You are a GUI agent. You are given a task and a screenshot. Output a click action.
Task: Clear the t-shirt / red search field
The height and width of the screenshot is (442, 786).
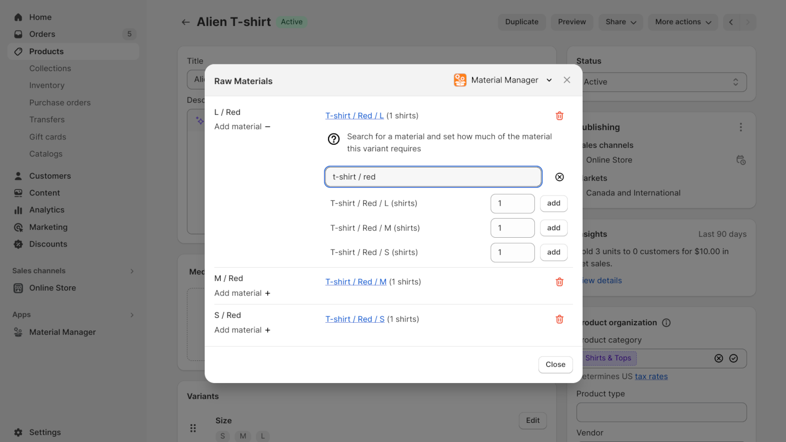click(560, 177)
